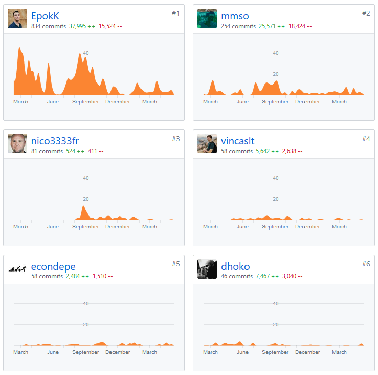View vincaslt's 58 commits
Image resolution: width=378 pixels, height=375 pixels.
point(237,151)
